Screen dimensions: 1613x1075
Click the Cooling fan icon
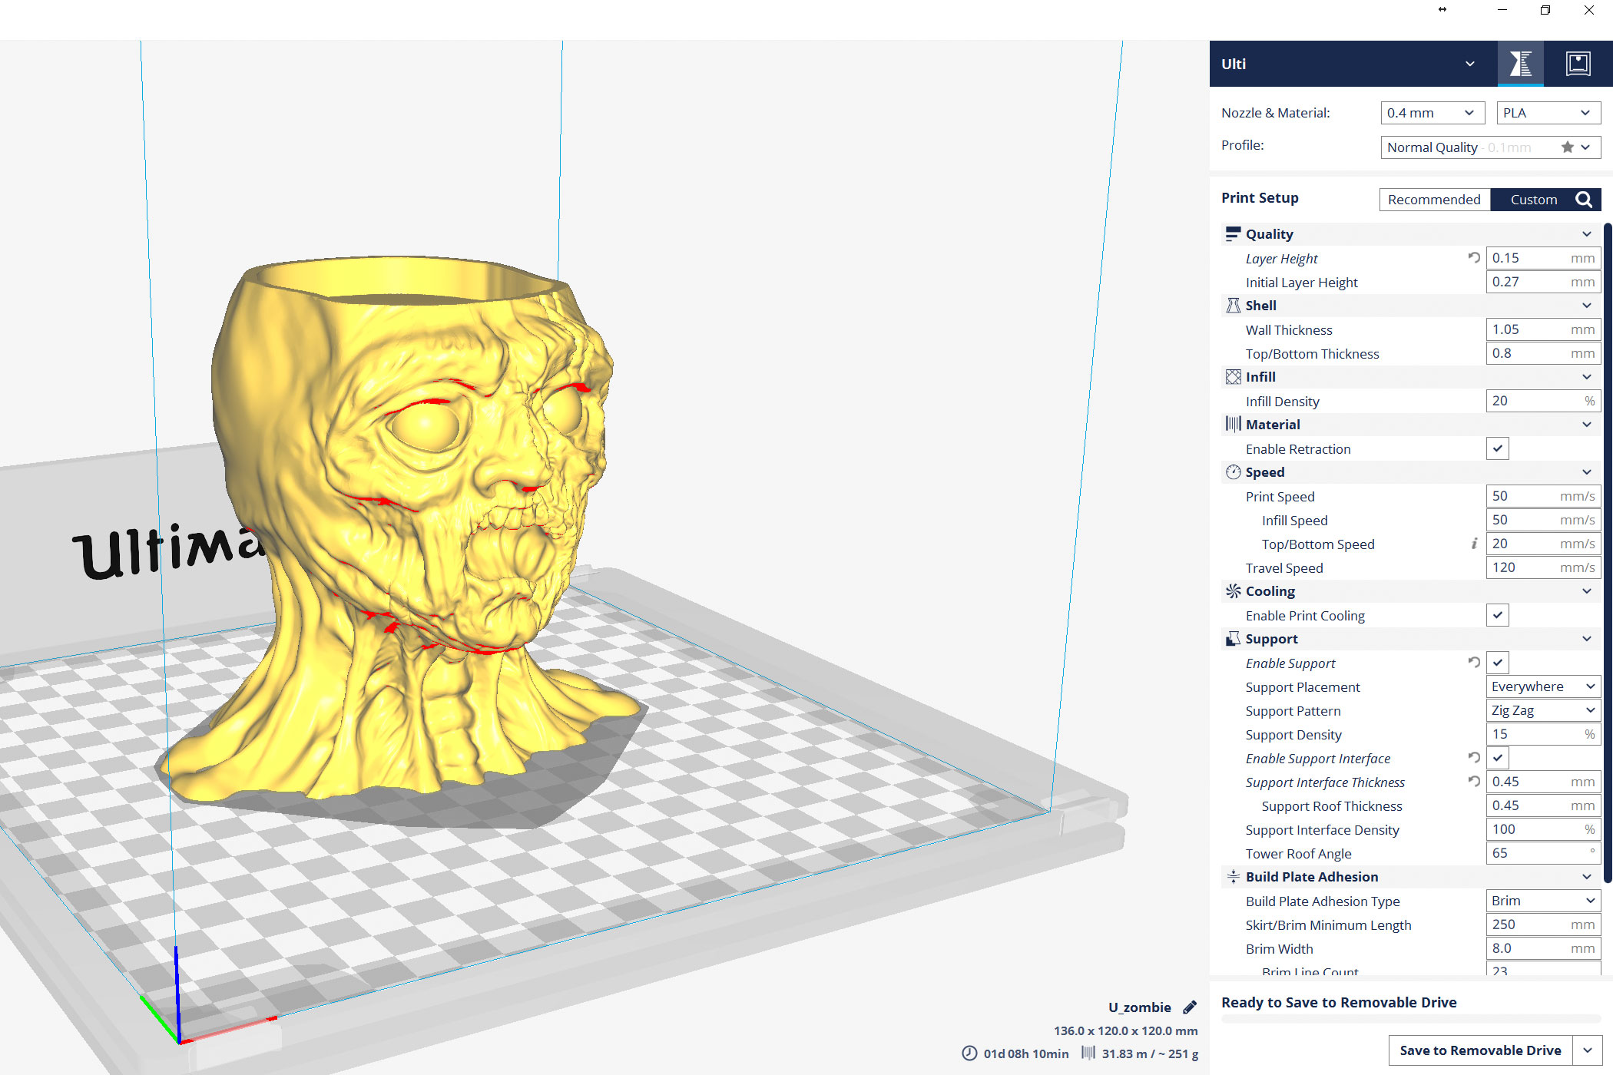(1234, 590)
